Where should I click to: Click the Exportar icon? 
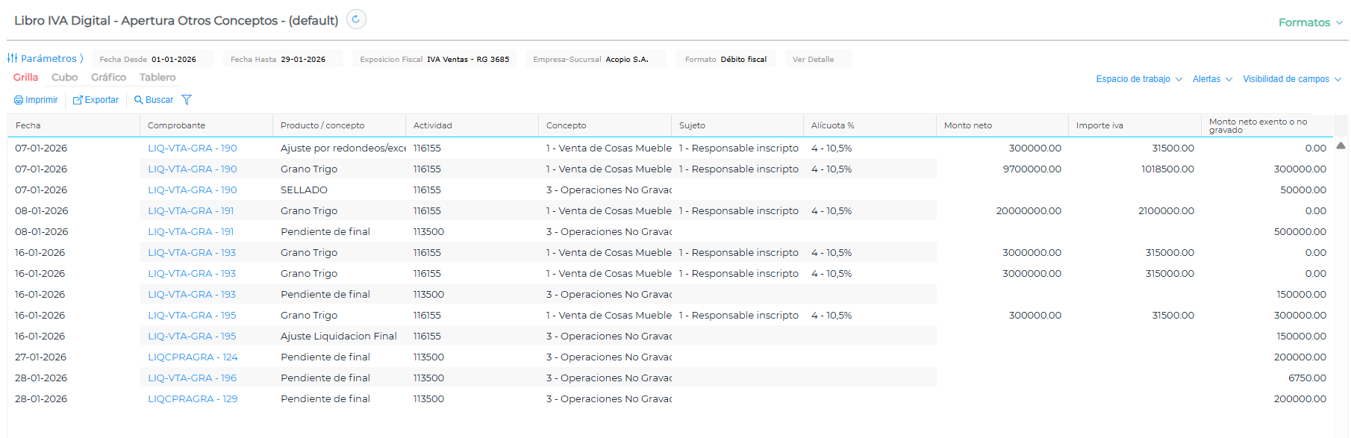(x=78, y=100)
